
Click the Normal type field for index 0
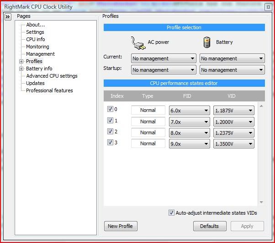click(x=148, y=110)
